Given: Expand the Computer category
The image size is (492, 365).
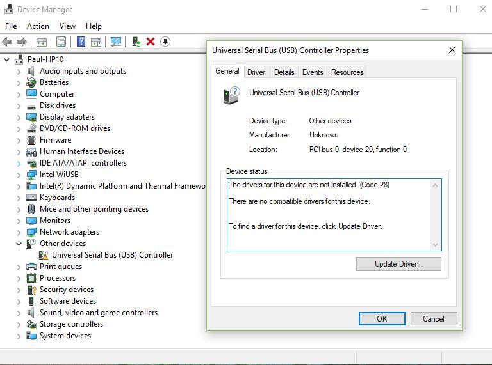Looking at the screenshot, I should click(19, 94).
